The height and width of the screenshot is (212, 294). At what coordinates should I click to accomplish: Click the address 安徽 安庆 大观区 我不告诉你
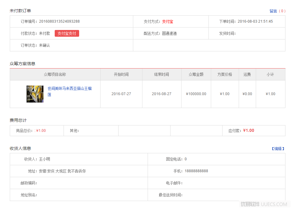pyautogui.click(x=62, y=171)
